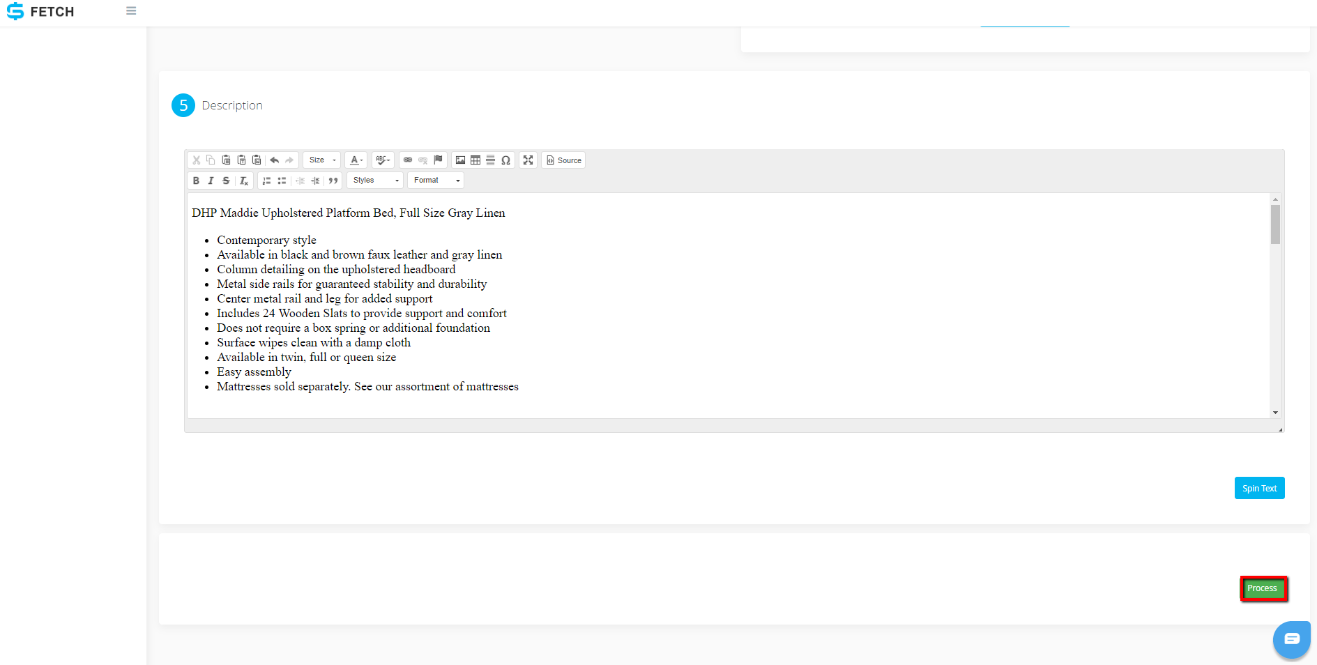Click the editor scrollbar down arrow
This screenshot has width=1317, height=665.
pos(1275,413)
